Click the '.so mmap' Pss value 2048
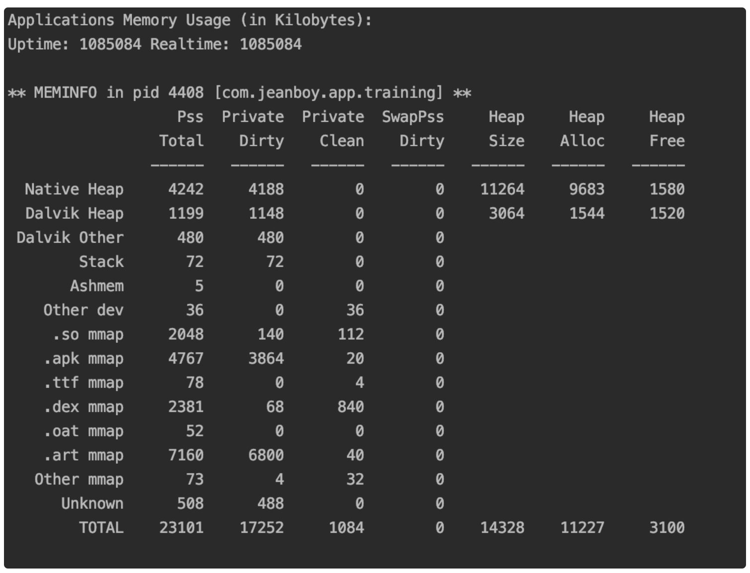Viewport: 750px width, 573px height. 186,334
